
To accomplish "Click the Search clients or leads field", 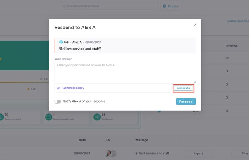I will [x=109, y=6].
